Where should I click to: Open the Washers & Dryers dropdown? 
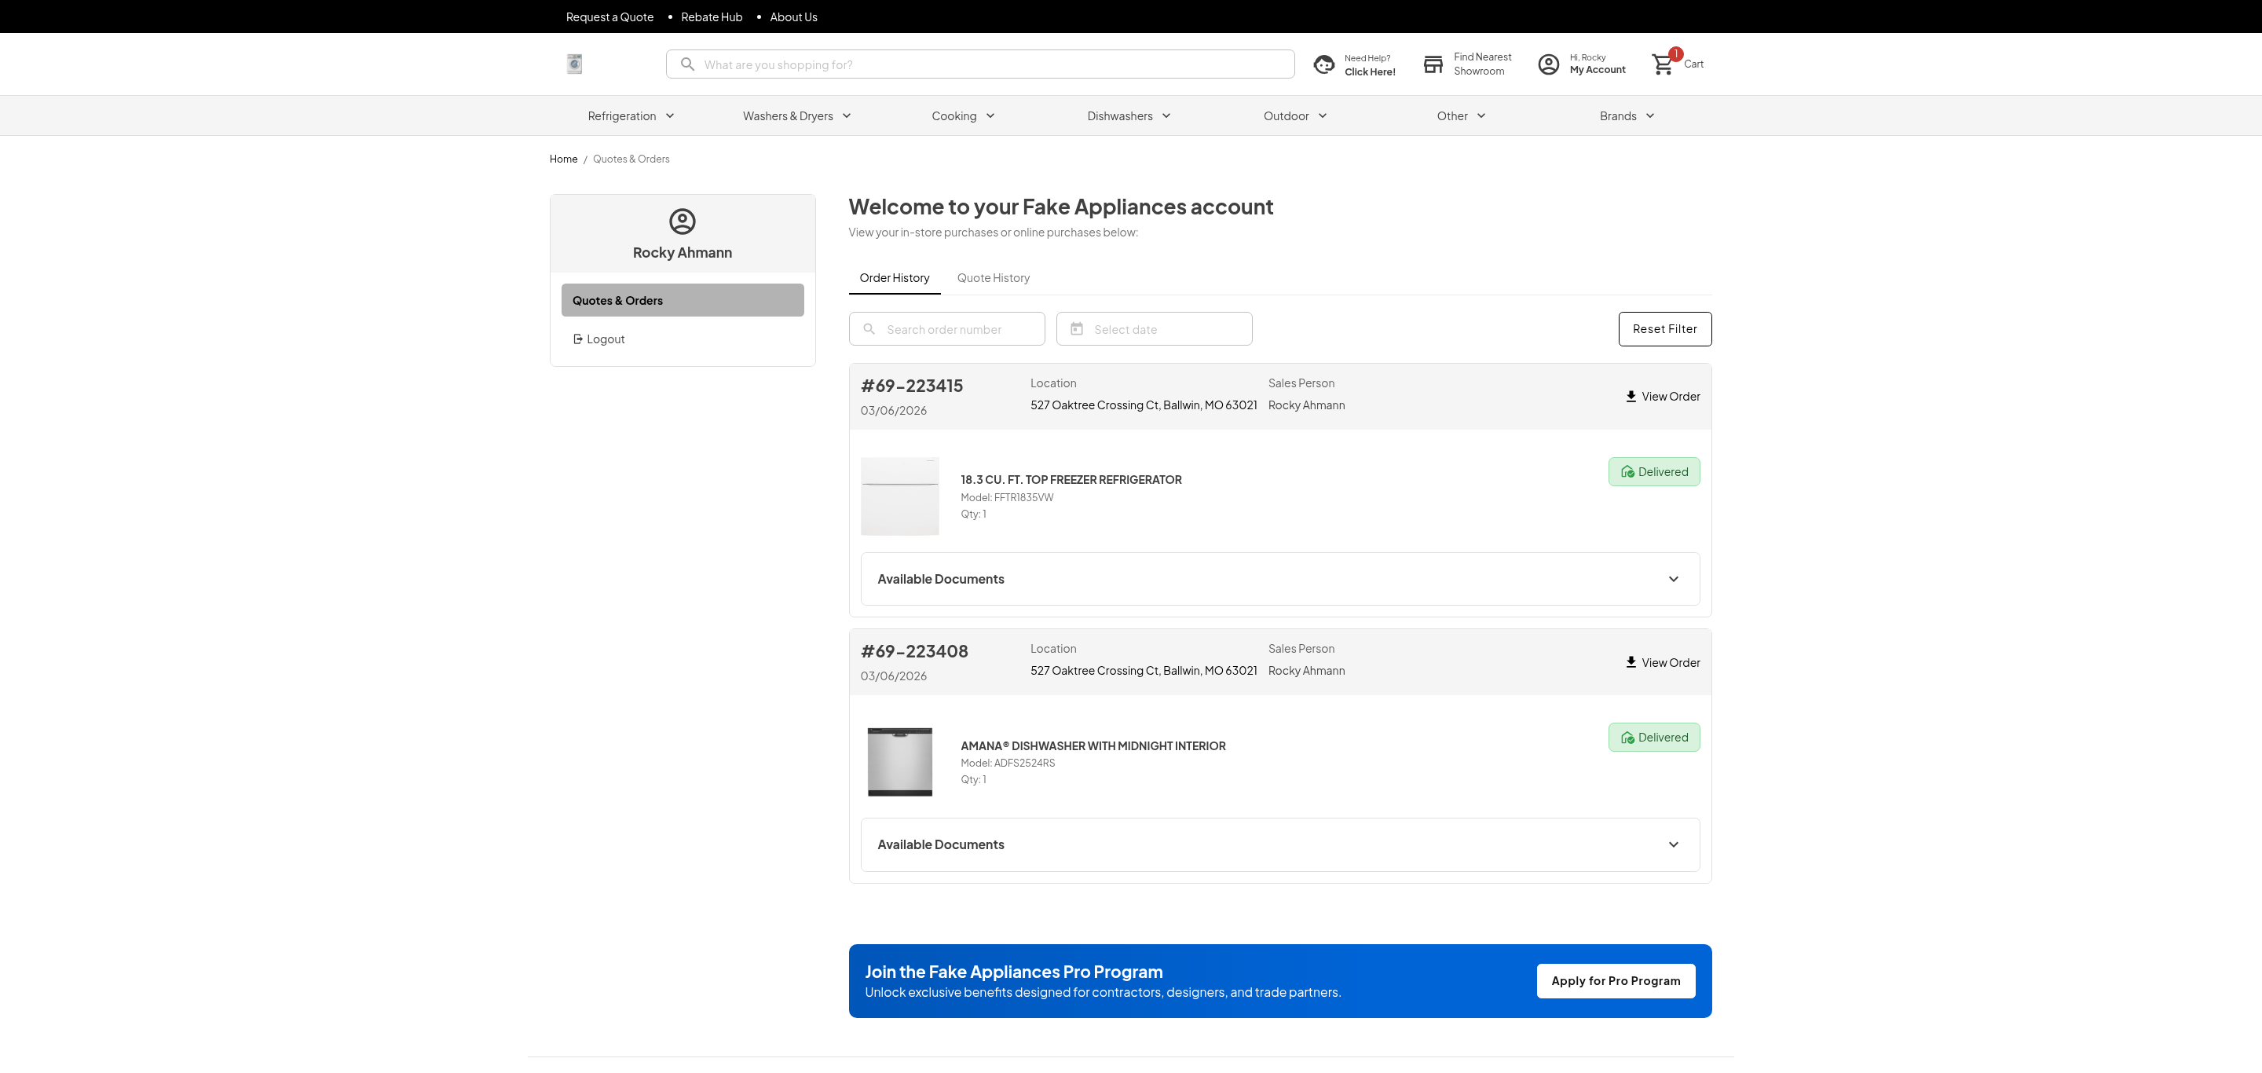[x=796, y=116]
